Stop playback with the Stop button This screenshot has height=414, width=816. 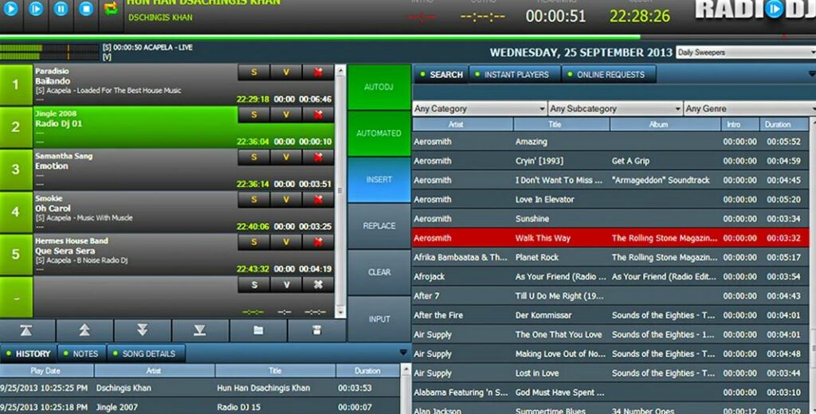(86, 9)
